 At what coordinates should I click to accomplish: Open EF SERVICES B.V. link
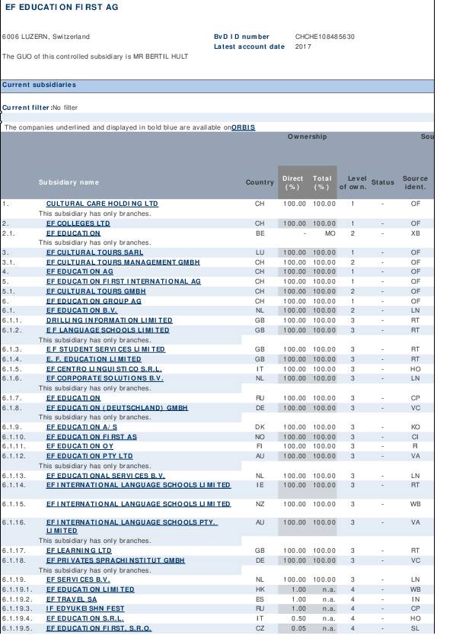78,579
